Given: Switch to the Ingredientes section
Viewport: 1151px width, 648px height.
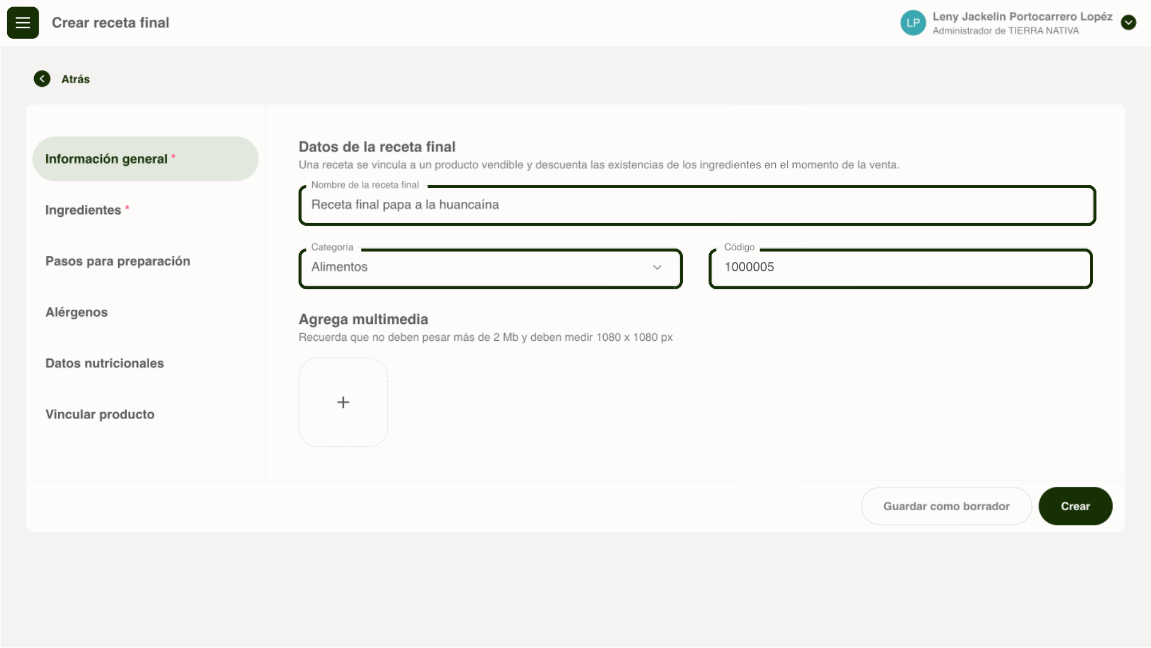Looking at the screenshot, I should tap(83, 210).
